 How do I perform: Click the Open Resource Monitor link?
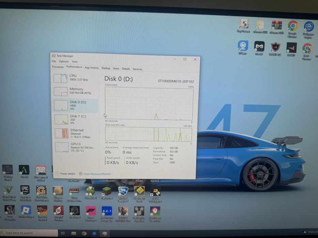coord(95,174)
